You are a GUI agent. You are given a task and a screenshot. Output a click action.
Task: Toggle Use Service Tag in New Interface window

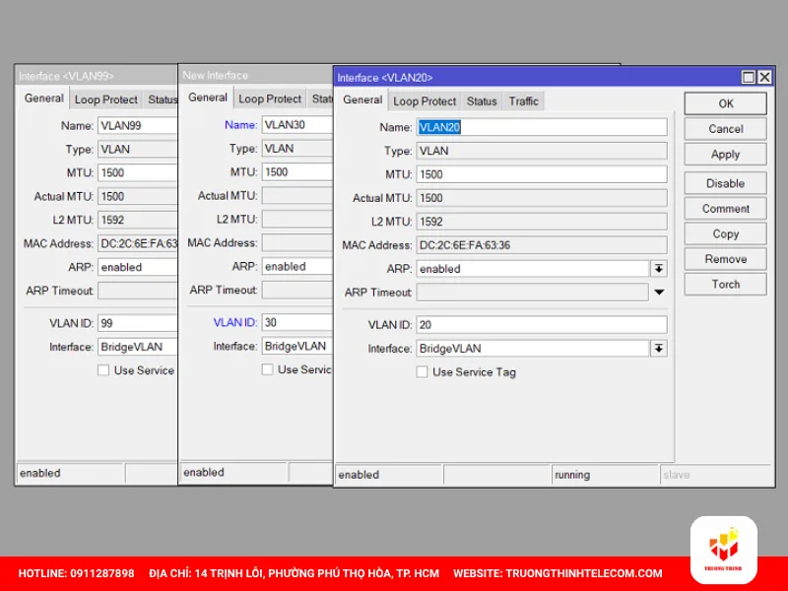point(267,369)
